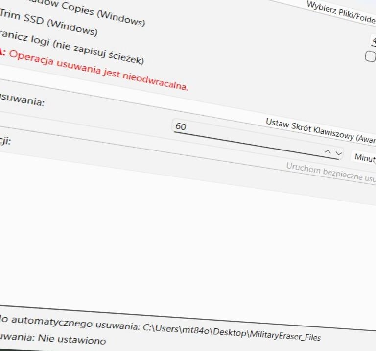The height and width of the screenshot is (351, 376).
Task: Click the 'usuwania:' label text
Action: click(22, 100)
